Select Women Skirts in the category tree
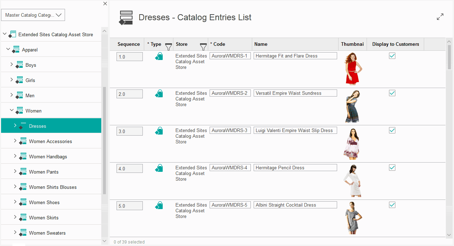Screen dimensions: 454x246 [44, 218]
